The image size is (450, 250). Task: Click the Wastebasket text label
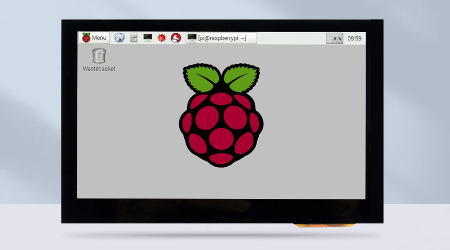click(x=99, y=69)
